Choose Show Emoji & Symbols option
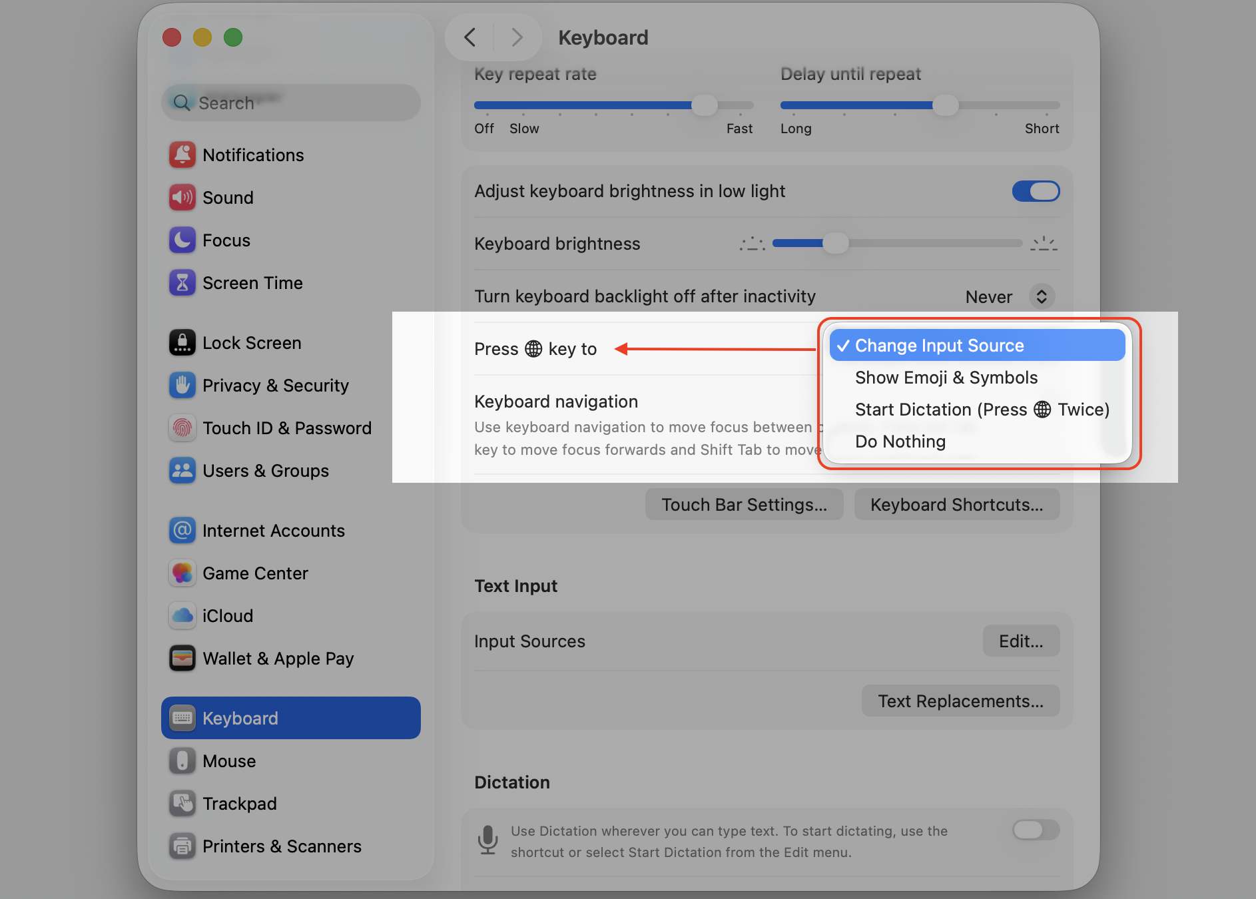 click(x=977, y=378)
